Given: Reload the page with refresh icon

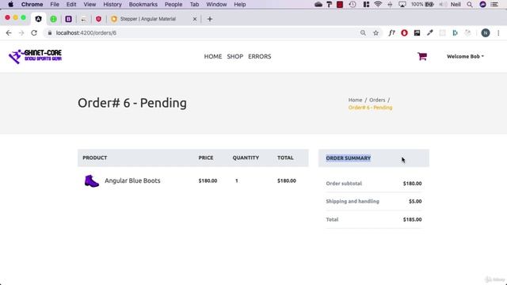Looking at the screenshot, I should click(x=34, y=33).
